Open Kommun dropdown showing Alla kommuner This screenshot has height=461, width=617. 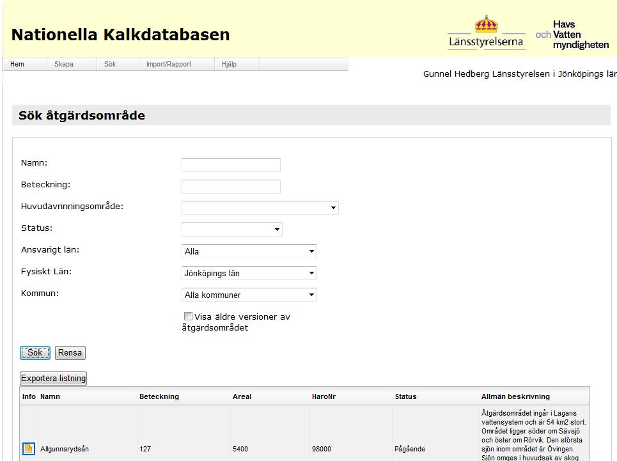(x=249, y=295)
